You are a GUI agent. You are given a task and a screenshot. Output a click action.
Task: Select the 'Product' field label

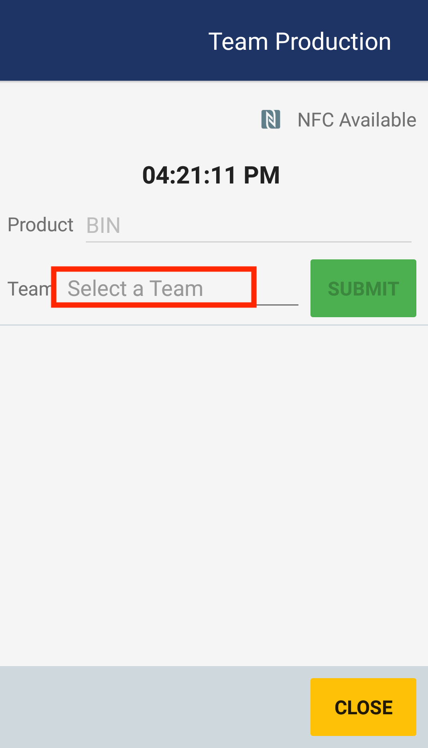tap(40, 225)
